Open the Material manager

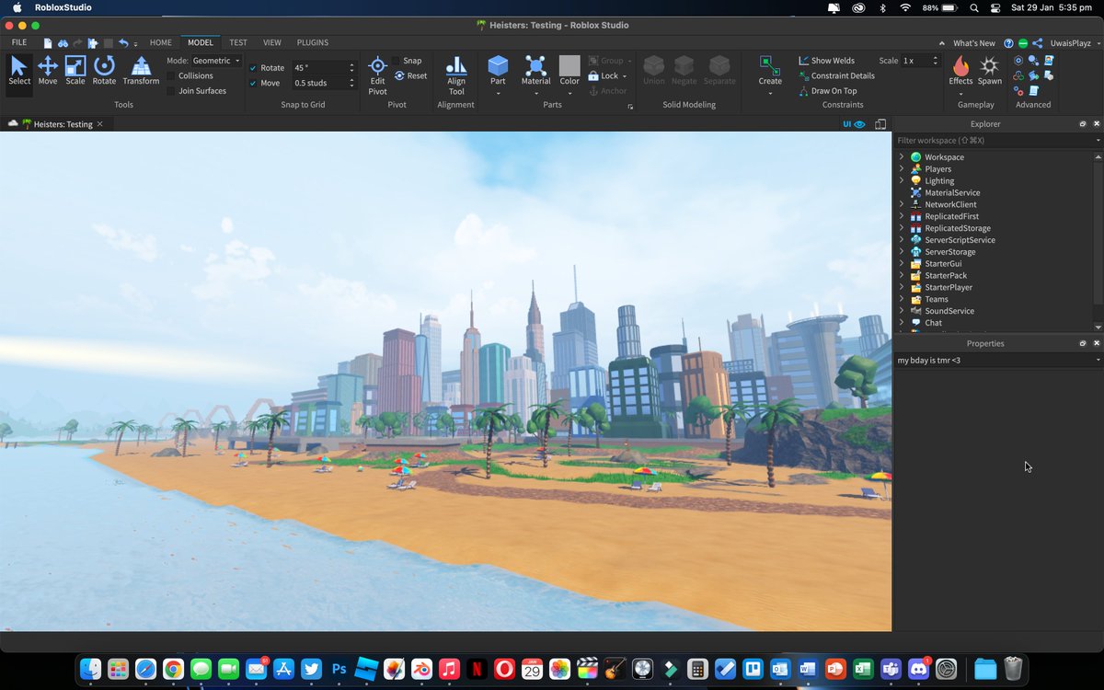tap(535, 70)
